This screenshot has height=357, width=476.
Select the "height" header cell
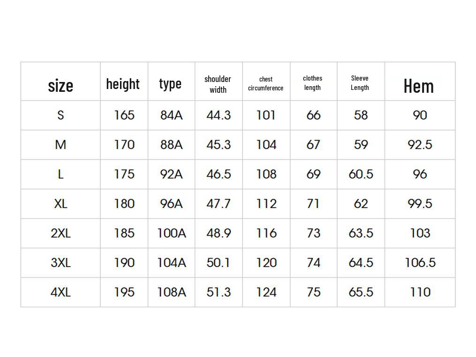[123, 84]
